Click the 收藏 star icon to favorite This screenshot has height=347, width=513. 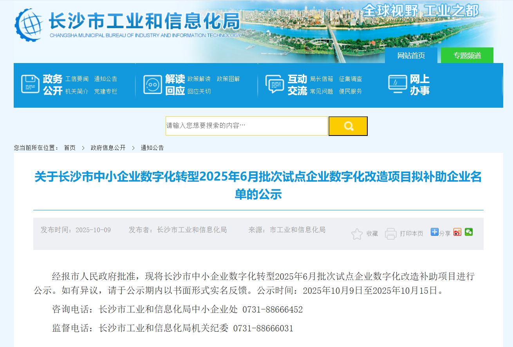(357, 233)
